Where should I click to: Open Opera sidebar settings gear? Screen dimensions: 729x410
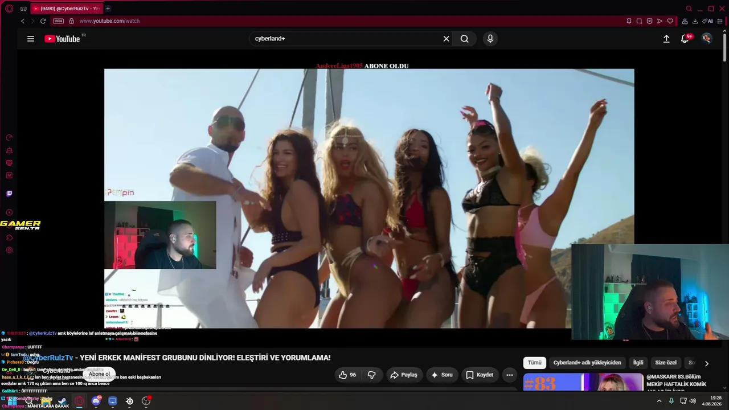(x=9, y=250)
